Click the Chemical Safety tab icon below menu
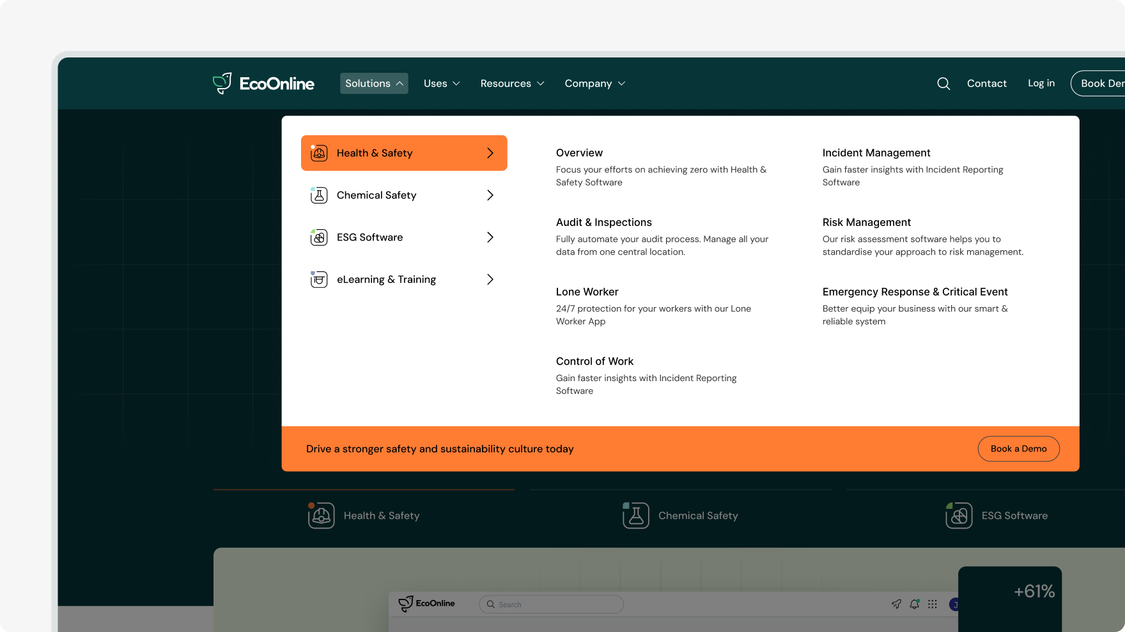The image size is (1125, 632). pos(636,515)
